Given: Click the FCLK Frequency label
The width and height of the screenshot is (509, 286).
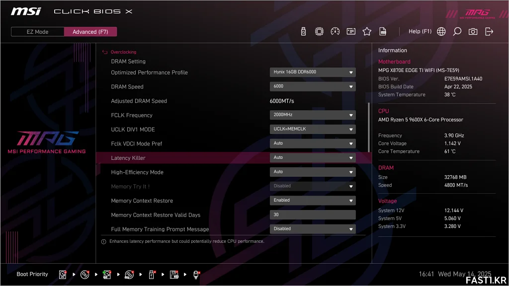Looking at the screenshot, I should coord(131,115).
